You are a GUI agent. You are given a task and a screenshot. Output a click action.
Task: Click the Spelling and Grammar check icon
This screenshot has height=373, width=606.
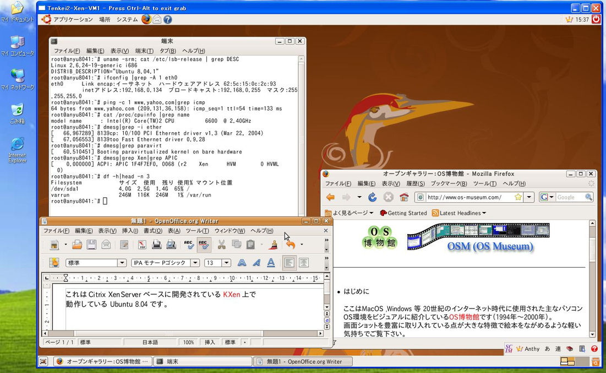click(x=189, y=245)
